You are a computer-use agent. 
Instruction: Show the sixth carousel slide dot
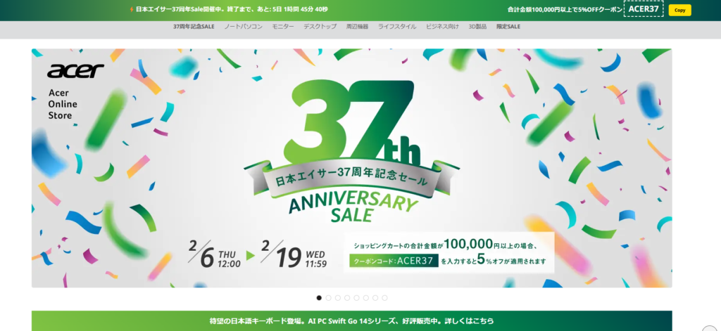pos(366,298)
